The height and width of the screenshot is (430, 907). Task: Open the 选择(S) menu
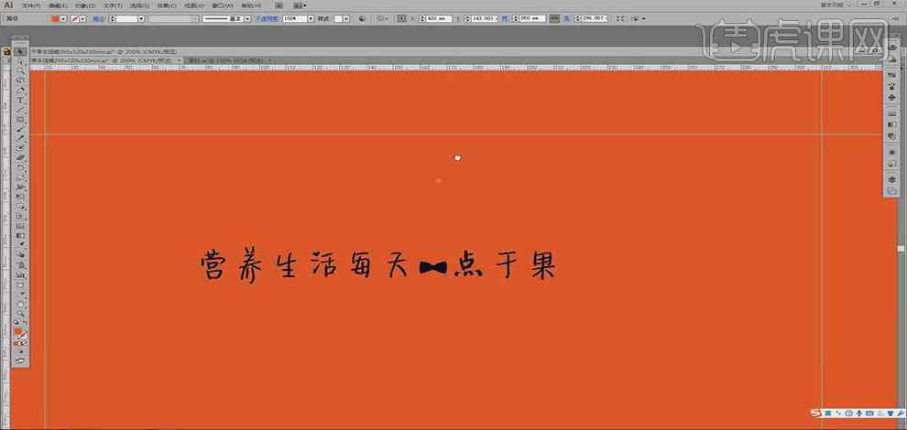[139, 5]
